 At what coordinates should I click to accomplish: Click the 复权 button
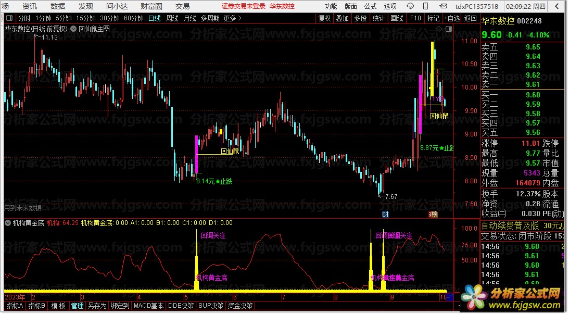point(324,18)
